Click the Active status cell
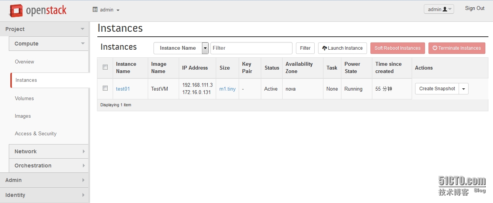This screenshot has height=203, width=493. [x=271, y=89]
